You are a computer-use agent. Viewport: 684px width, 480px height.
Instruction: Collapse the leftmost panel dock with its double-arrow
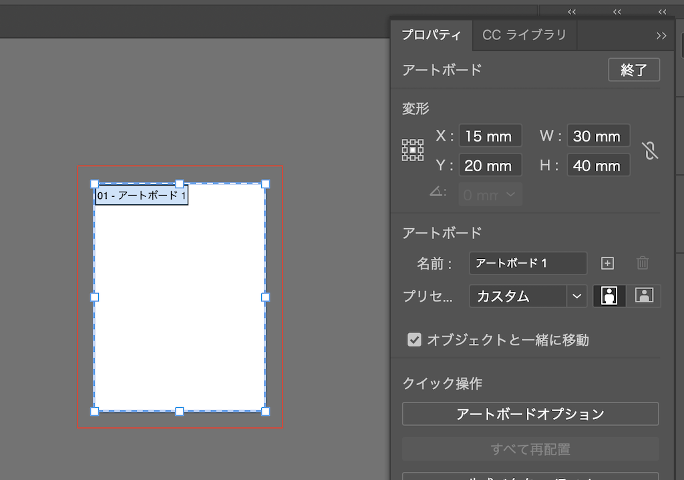coord(572,12)
